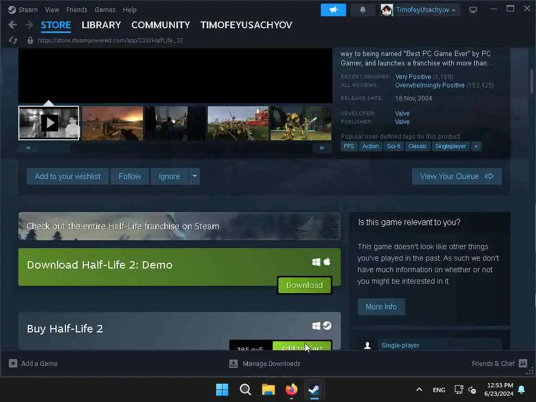Download the Half-Life 2 Demo

click(x=304, y=285)
